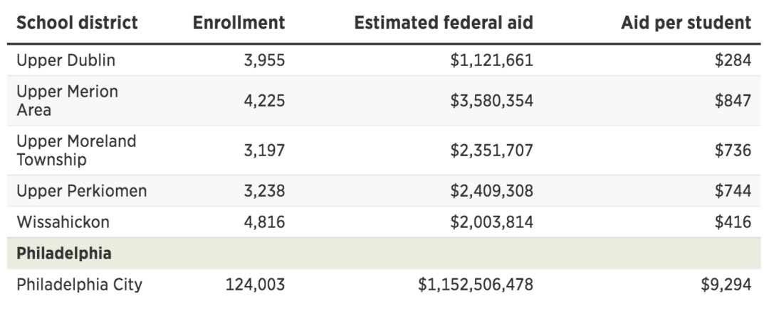Click the Upper Moreland Township row label
Image resolution: width=769 pixels, height=311 pixels.
pyautogui.click(x=76, y=151)
